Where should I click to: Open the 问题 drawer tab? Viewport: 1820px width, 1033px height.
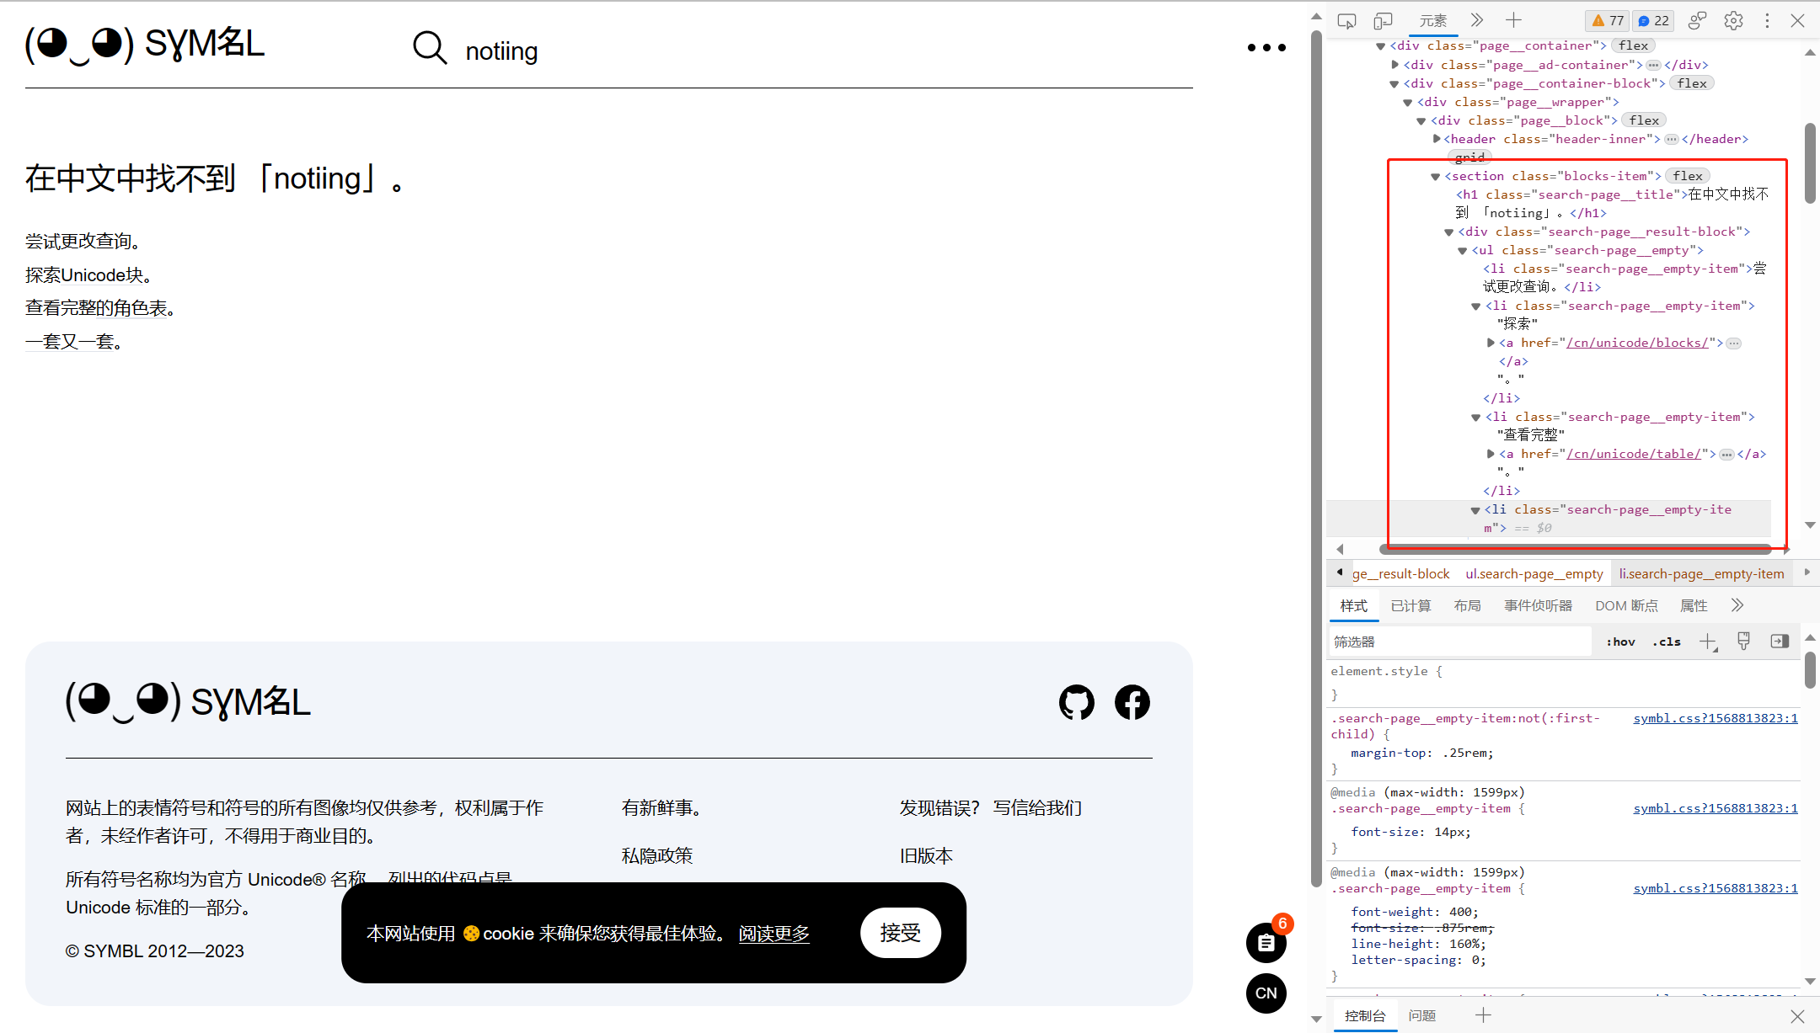[1422, 1016]
